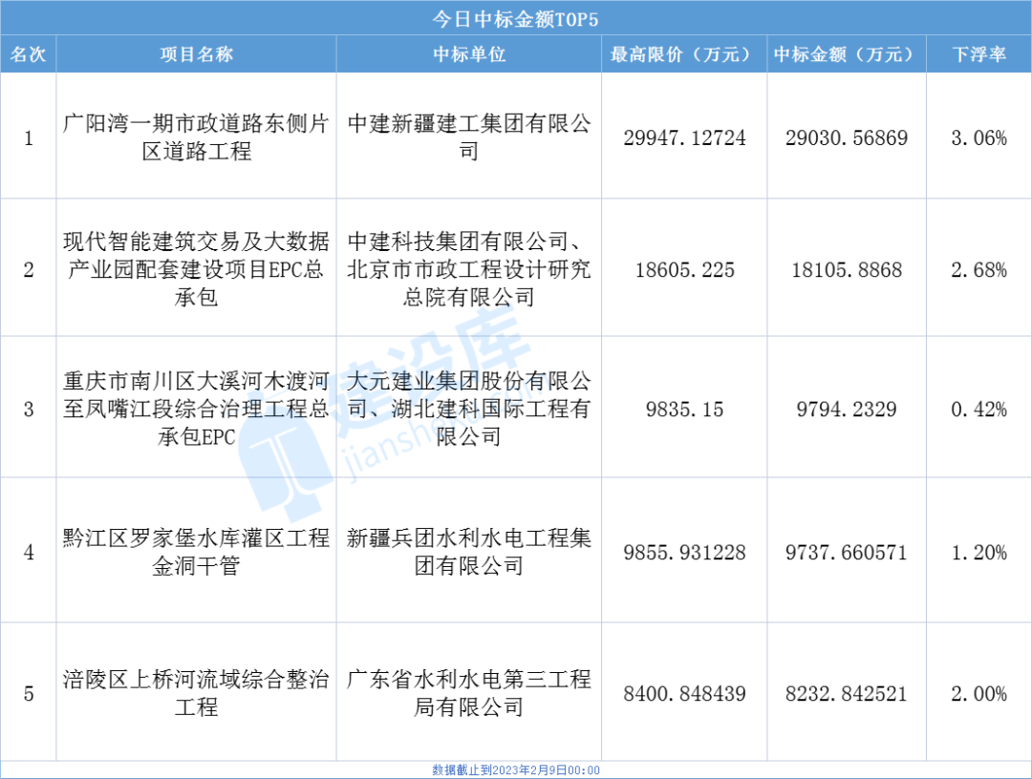Select the bid amount 29030.56869 cell

click(x=845, y=138)
